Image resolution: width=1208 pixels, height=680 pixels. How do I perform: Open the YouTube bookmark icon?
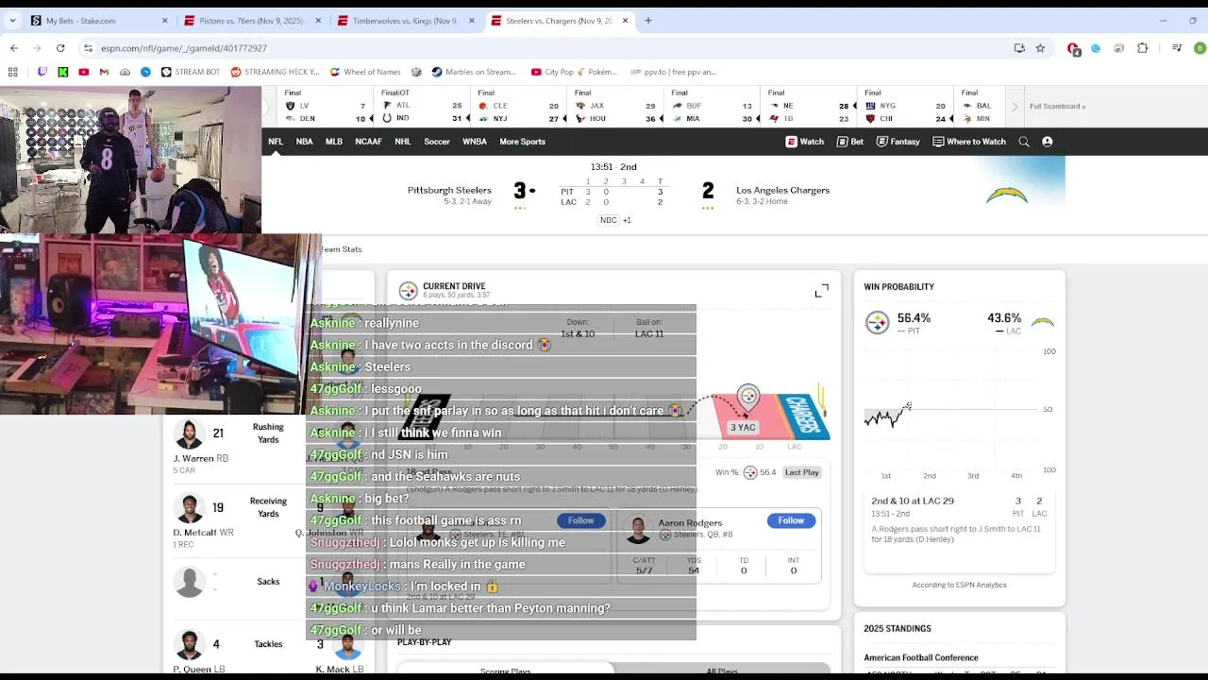(84, 72)
